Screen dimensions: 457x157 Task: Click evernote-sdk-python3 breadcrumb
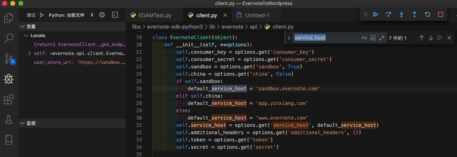coord(175,27)
